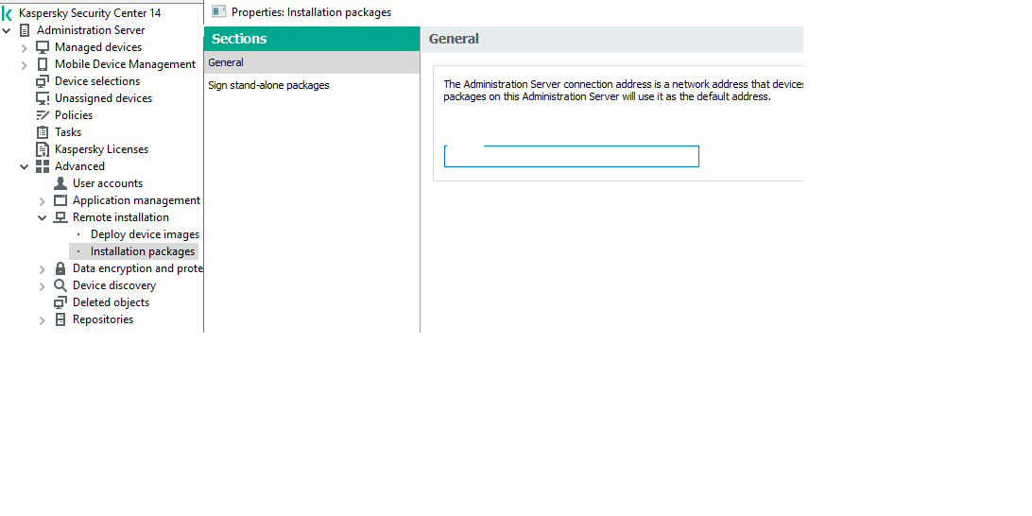This screenshot has height=516, width=1032.
Task: Open Mobile Device Management tree item
Action: pos(125,64)
